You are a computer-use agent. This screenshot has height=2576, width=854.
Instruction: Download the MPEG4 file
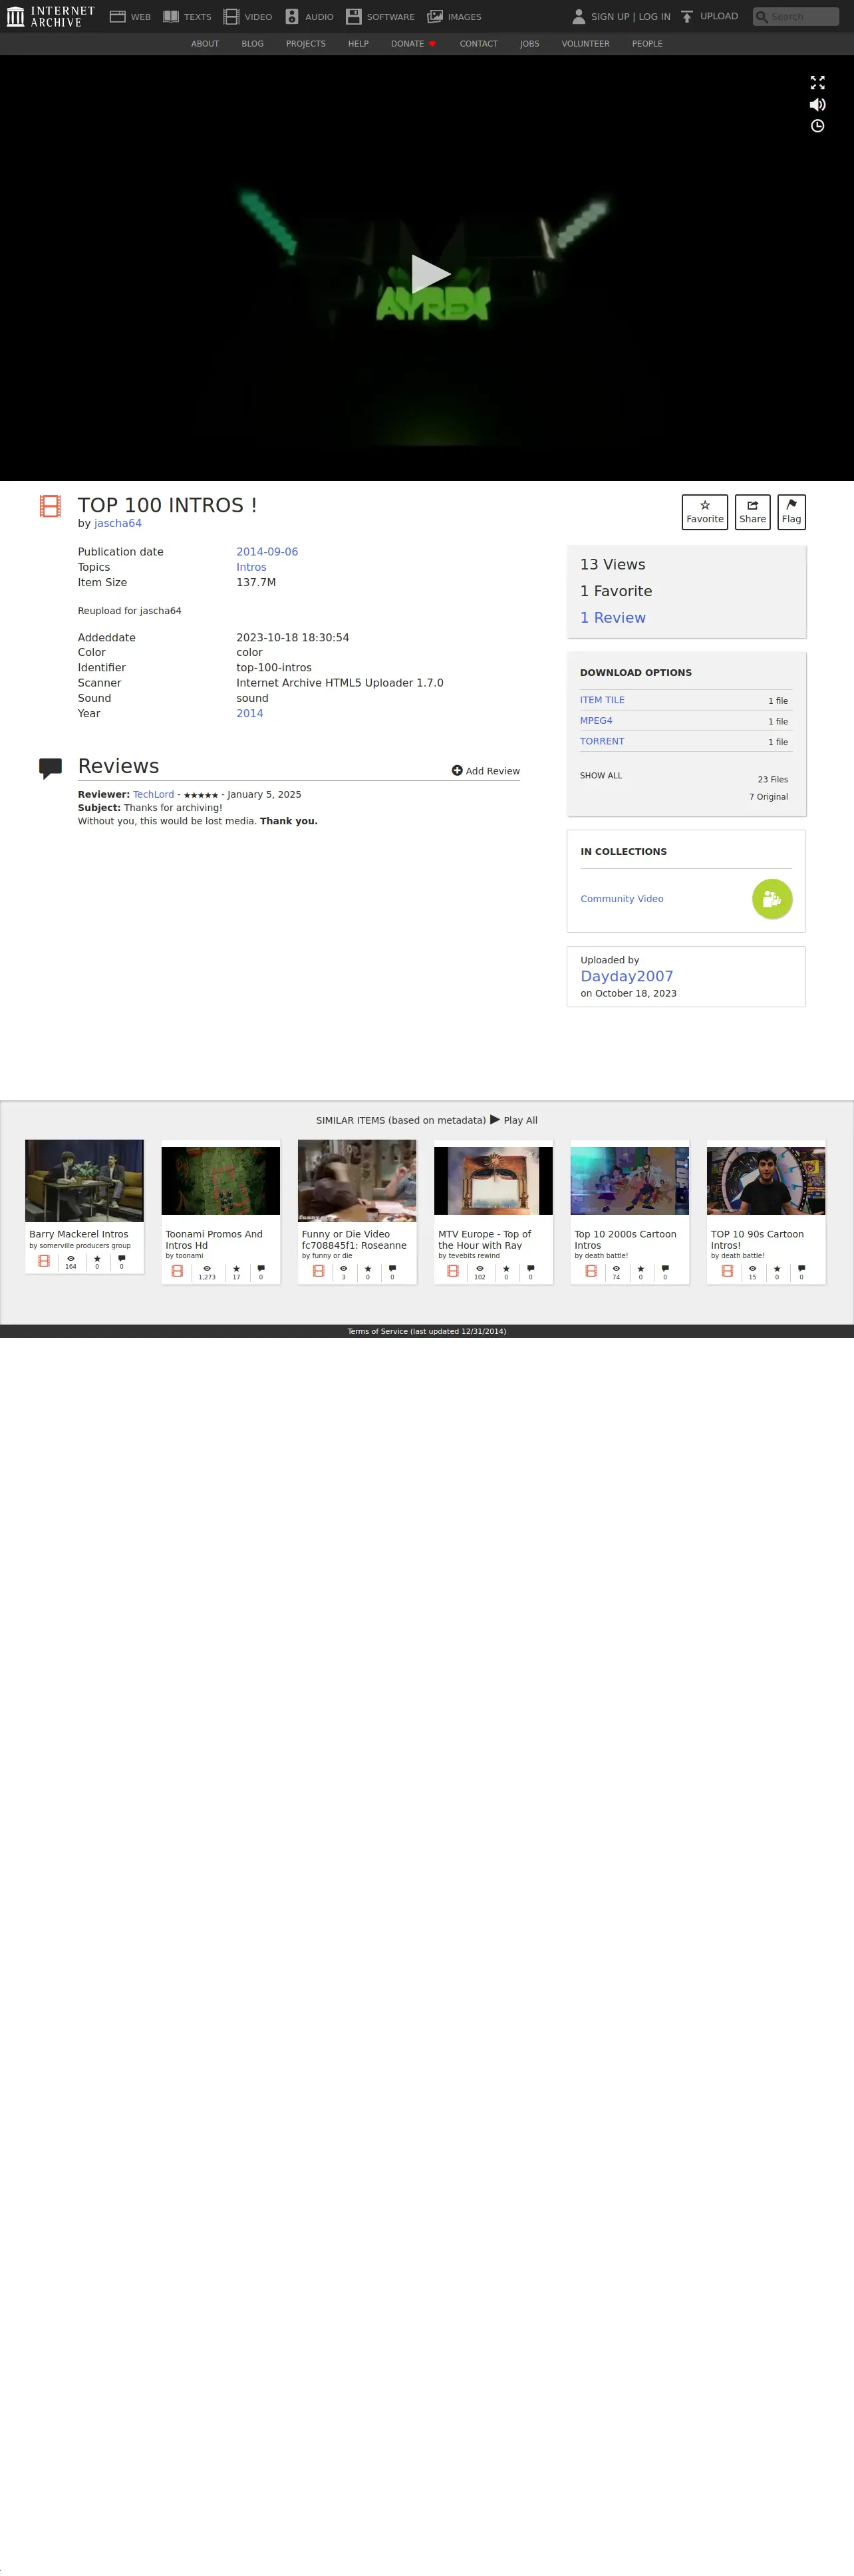(596, 721)
